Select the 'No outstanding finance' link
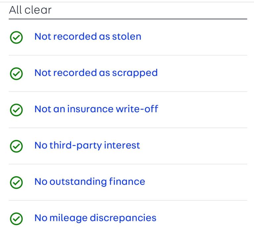254x234 pixels. tap(90, 182)
